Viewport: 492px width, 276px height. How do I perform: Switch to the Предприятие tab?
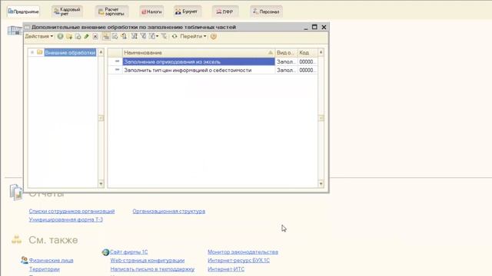tap(23, 11)
